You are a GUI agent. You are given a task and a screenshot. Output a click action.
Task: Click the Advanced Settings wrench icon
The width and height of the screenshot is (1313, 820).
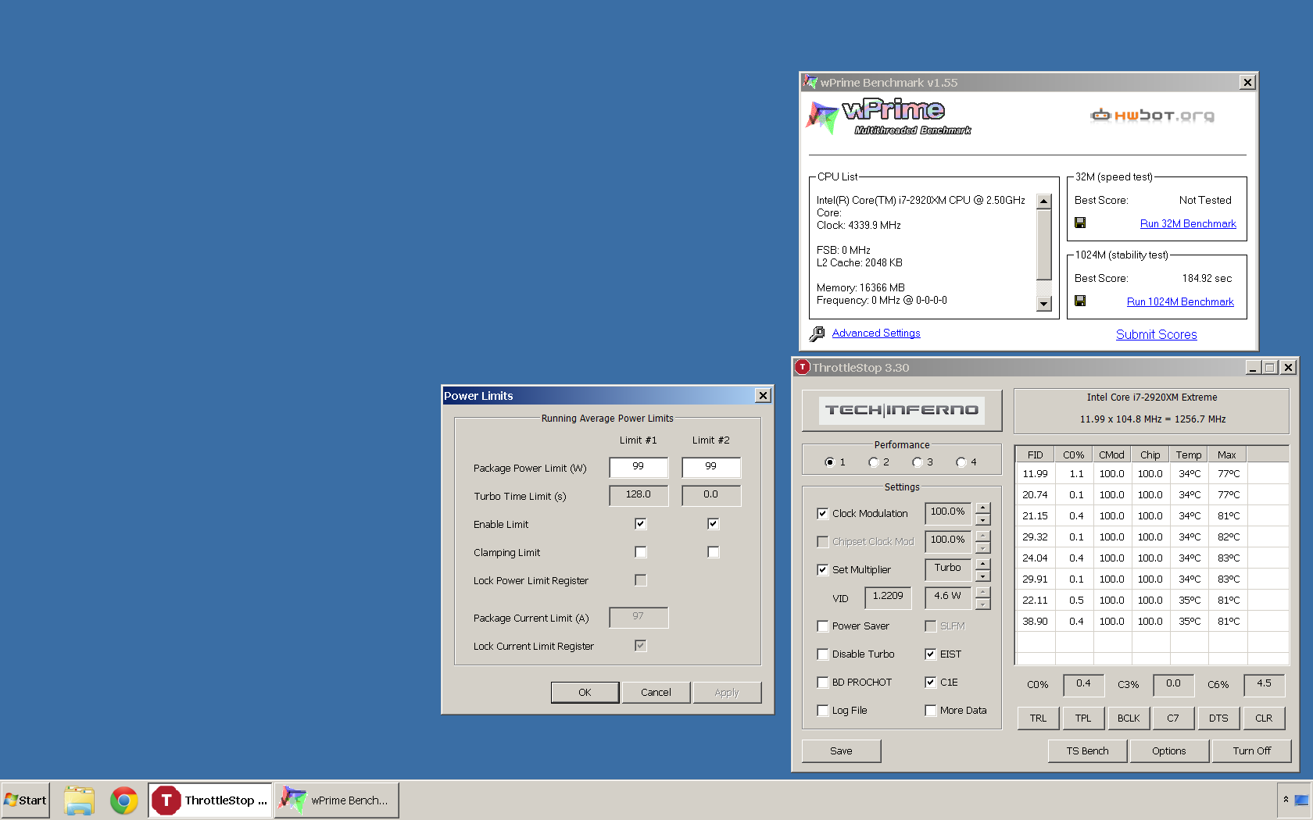(x=817, y=333)
